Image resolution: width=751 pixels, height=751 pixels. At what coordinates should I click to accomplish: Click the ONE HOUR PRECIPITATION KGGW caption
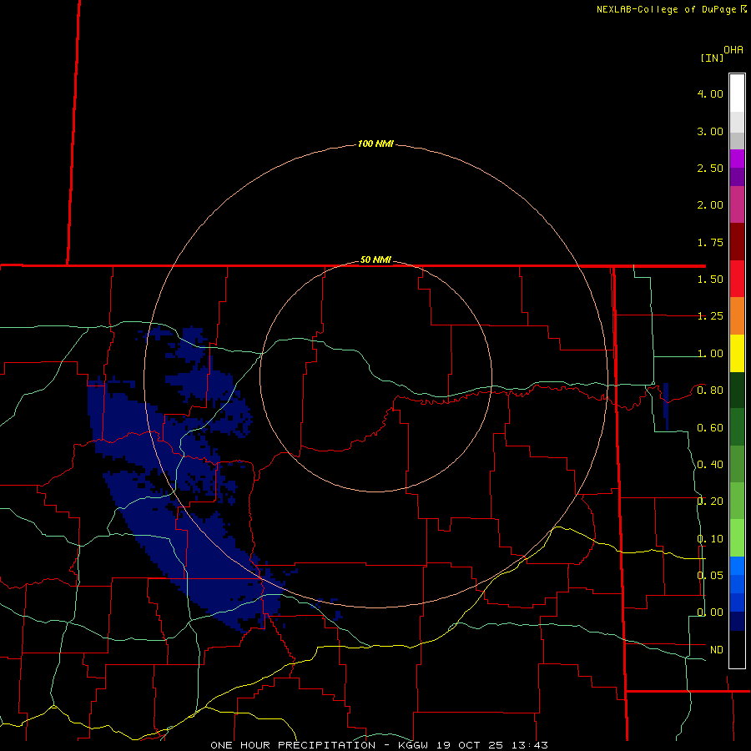point(379,745)
